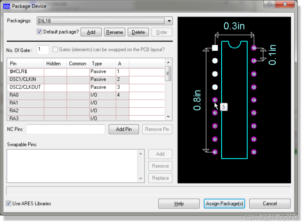Click pad 7 in the DIL18 preview
The image size is (303, 223).
(x=215, y=126)
